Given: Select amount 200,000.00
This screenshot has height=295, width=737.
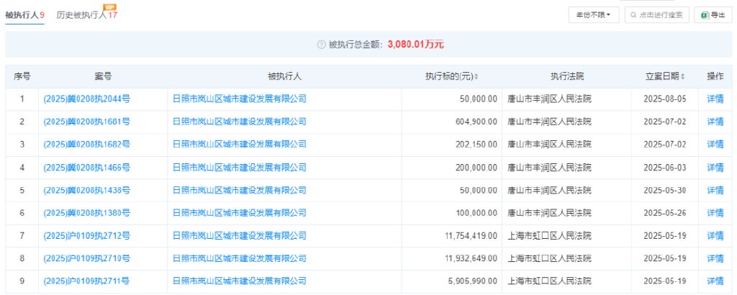Looking at the screenshot, I should (x=476, y=167).
